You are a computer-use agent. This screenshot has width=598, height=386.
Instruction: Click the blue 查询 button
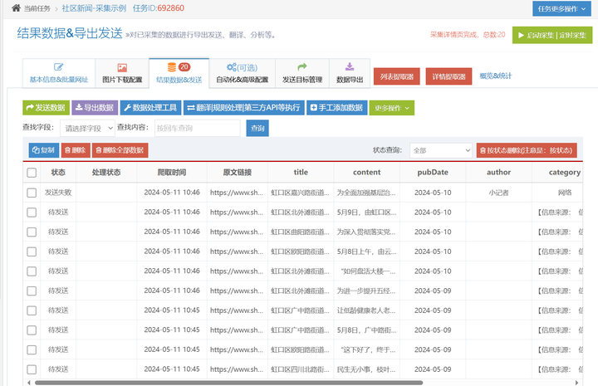257,129
